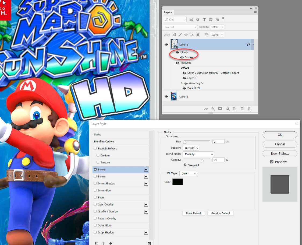
Task: Add another Stroke via plus on checked Stroke
Action: point(146,170)
